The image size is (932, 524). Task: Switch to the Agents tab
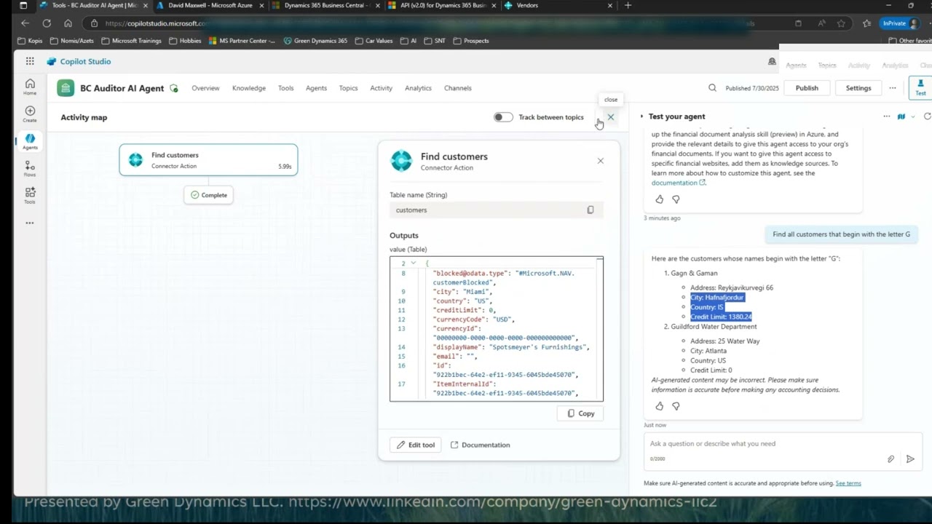[x=316, y=88]
